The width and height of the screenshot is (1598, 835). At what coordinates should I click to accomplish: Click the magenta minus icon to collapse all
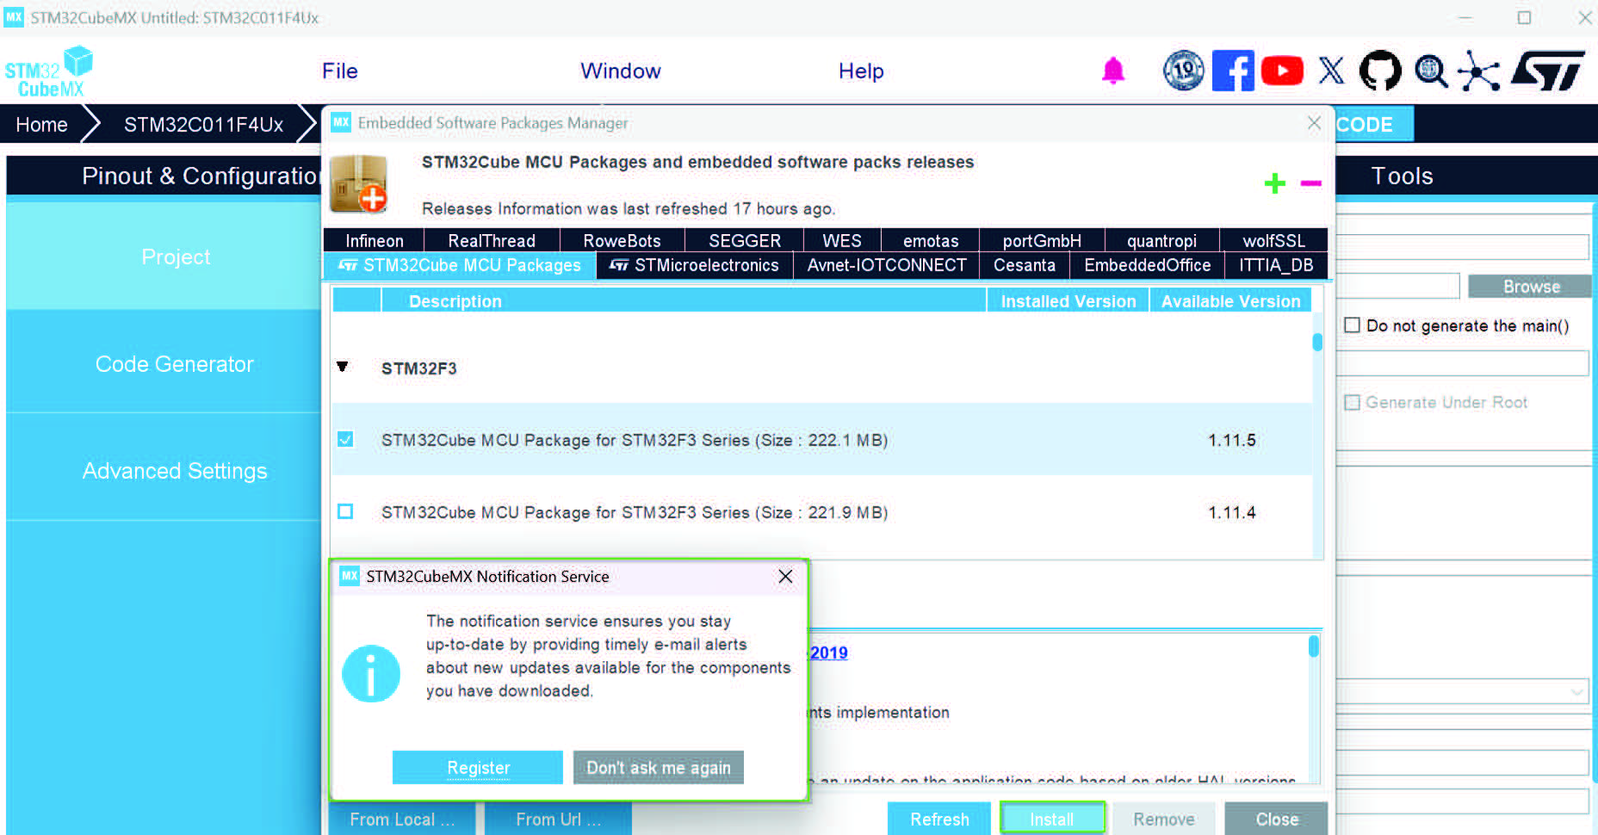1310,182
